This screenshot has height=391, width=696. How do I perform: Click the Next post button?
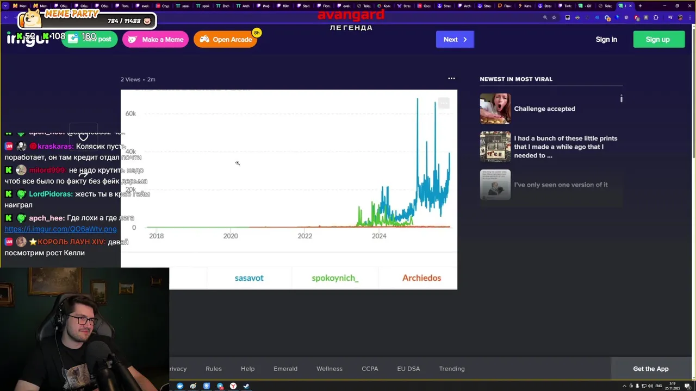[455, 39]
